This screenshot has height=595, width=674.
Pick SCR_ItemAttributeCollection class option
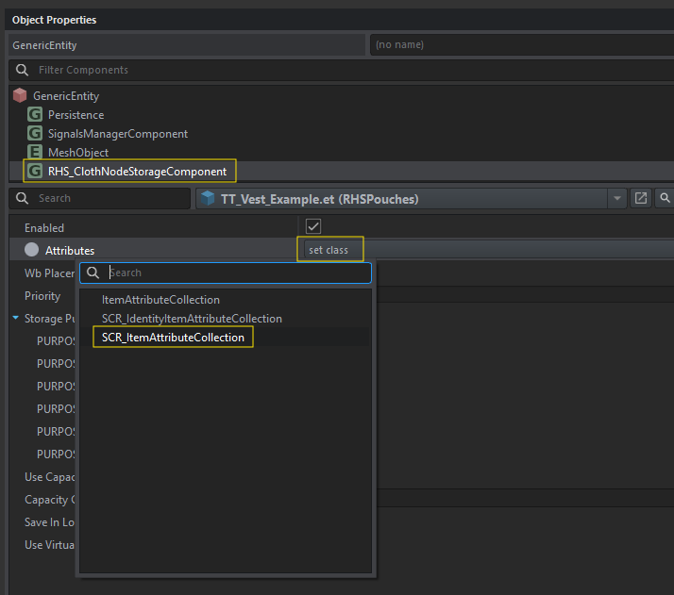(x=173, y=338)
